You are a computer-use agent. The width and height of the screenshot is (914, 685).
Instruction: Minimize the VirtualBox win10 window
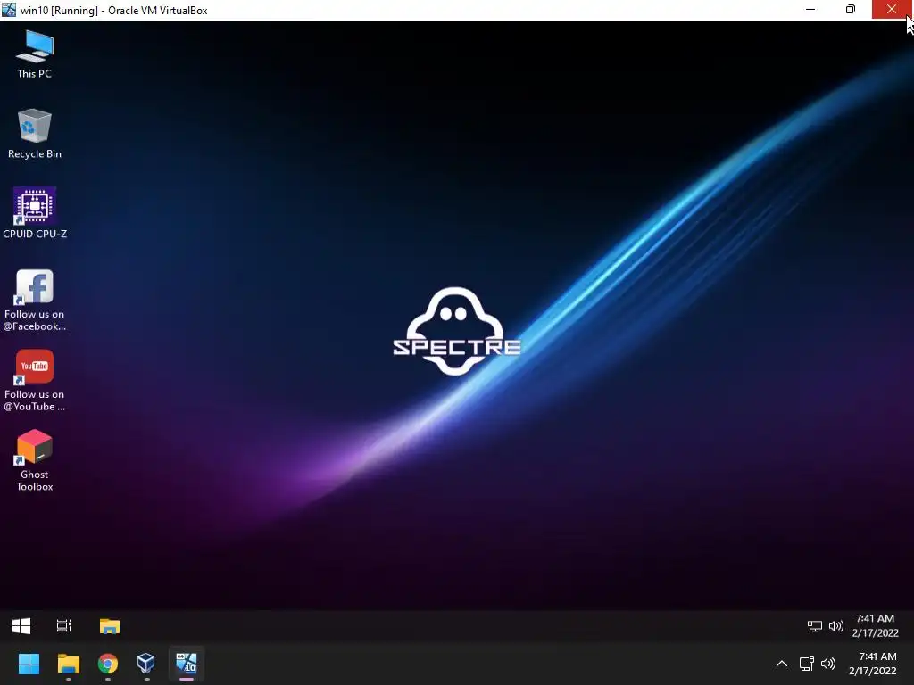coord(810,9)
